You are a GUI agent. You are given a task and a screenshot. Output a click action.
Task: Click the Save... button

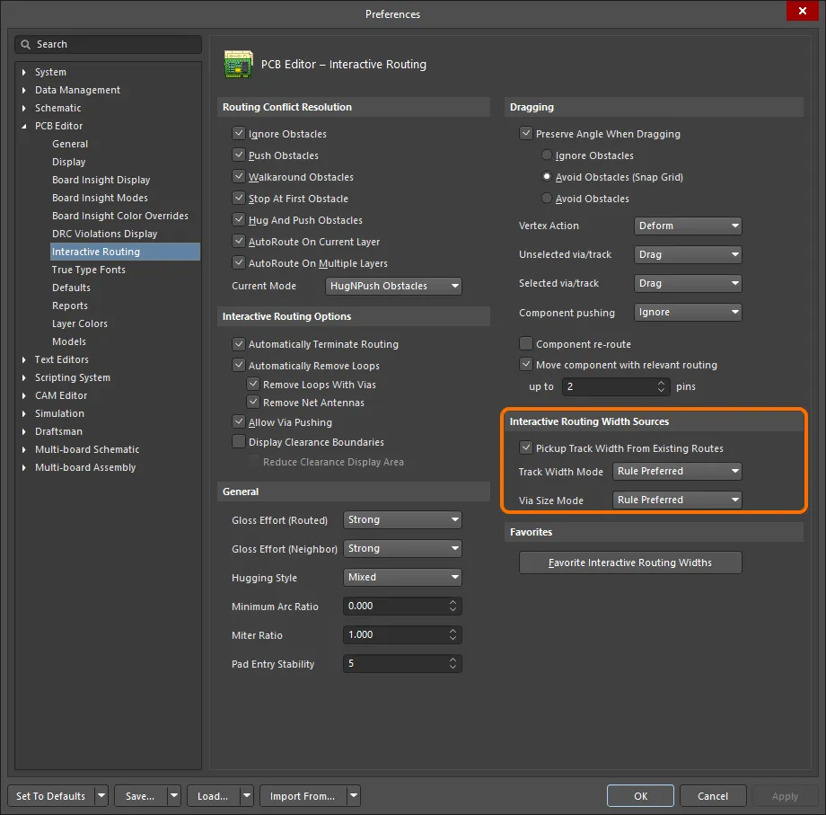point(140,795)
